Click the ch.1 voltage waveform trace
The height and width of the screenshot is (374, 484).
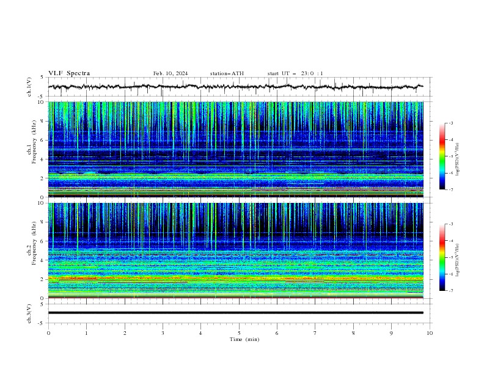[x=235, y=87]
